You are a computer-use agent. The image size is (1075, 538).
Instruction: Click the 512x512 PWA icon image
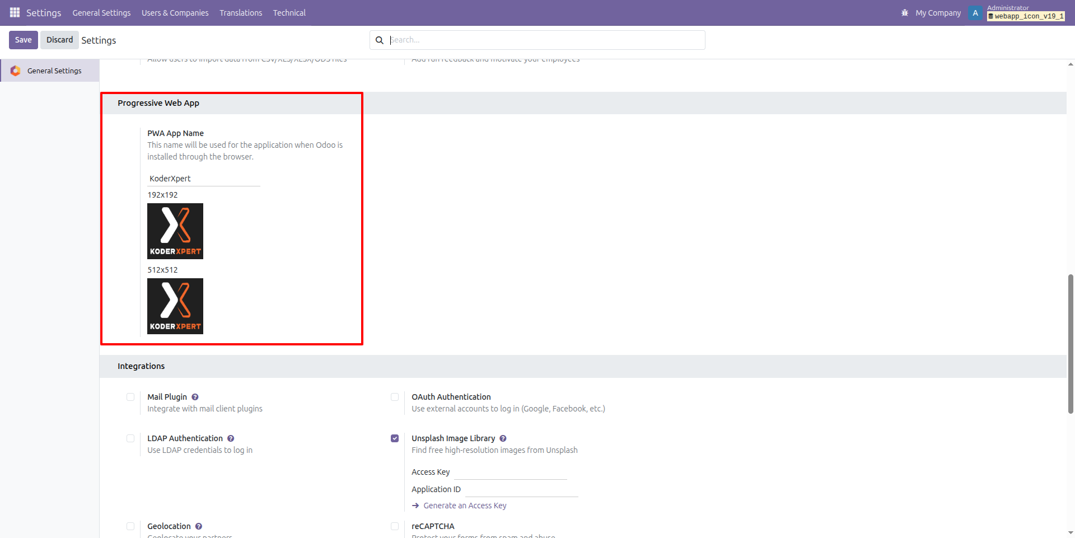[x=175, y=306]
